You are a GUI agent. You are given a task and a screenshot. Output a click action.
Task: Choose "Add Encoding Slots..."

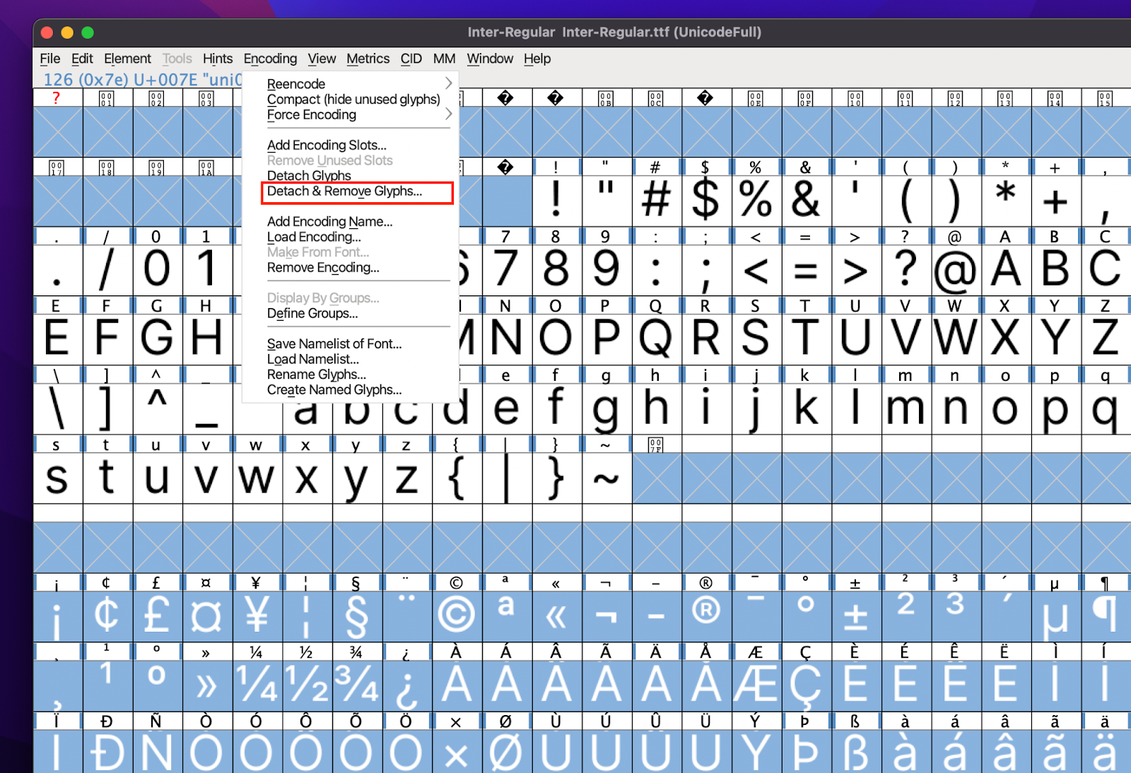pyautogui.click(x=327, y=145)
